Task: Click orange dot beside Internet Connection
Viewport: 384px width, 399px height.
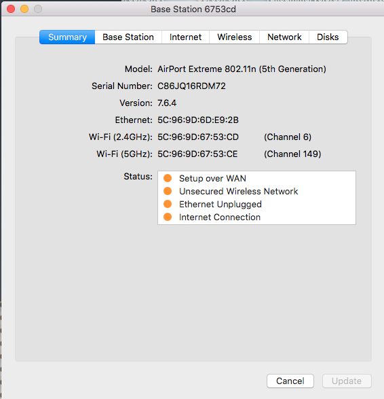Action: pos(168,217)
